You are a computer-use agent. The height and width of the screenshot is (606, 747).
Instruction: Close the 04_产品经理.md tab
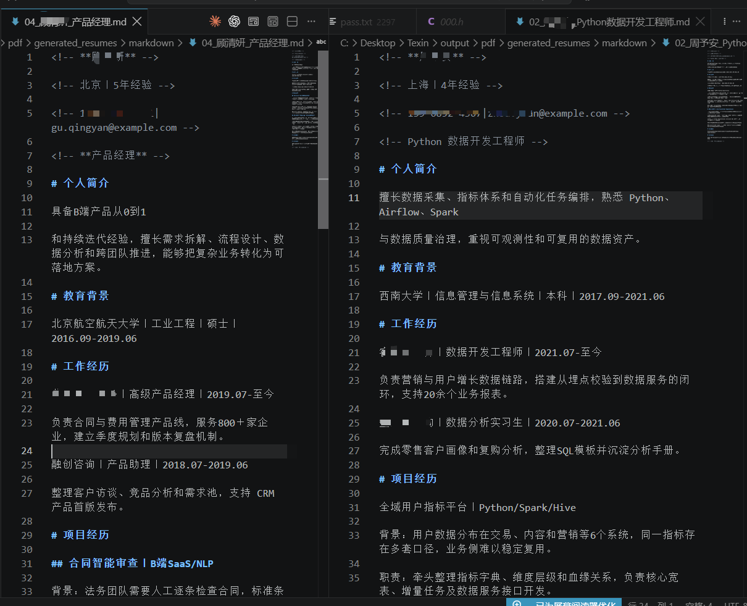click(x=137, y=22)
